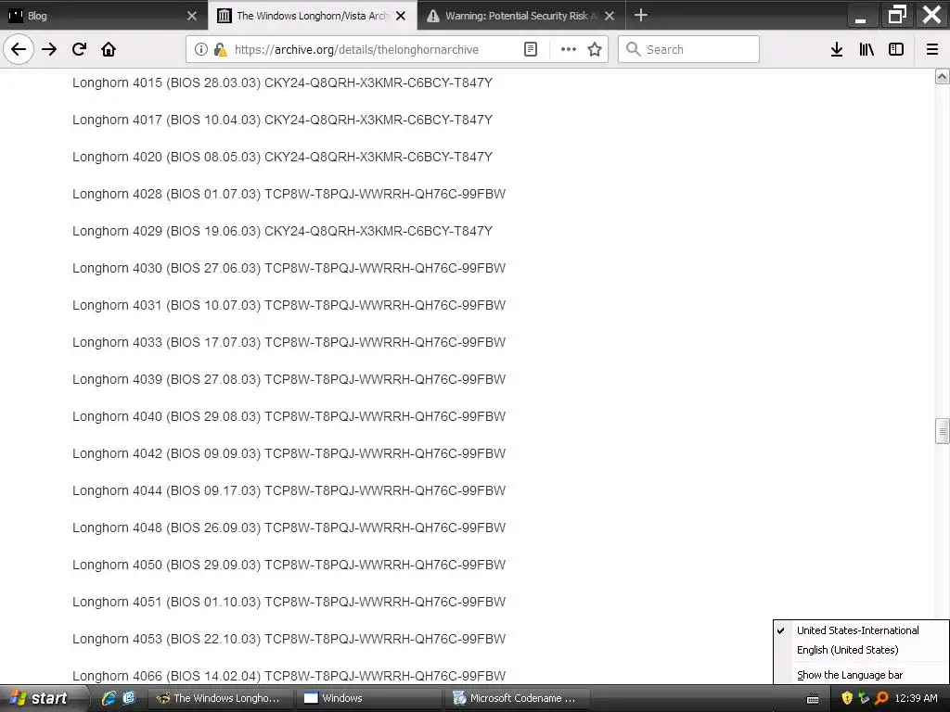Click the Longhorn 4020 (BIOS 08.05.03) line
This screenshot has width=950, height=712.
282,157
